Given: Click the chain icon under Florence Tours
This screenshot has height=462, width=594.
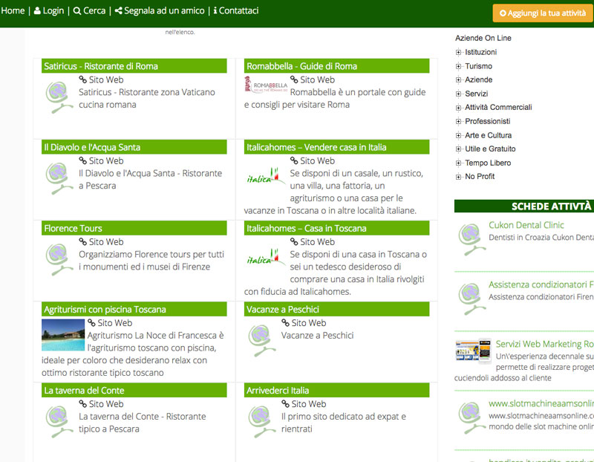Looking at the screenshot, I should pyautogui.click(x=83, y=242).
